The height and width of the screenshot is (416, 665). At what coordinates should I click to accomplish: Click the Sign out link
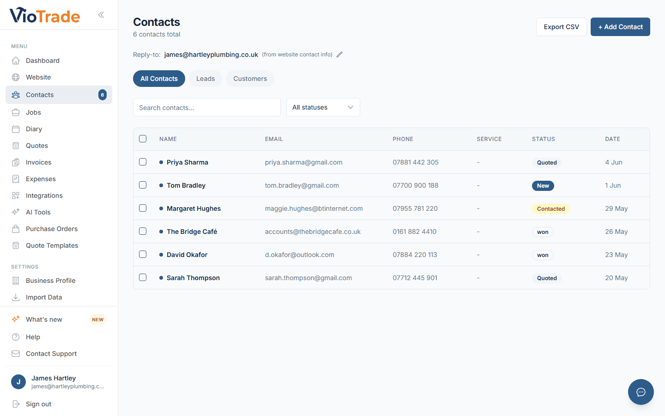[38, 404]
